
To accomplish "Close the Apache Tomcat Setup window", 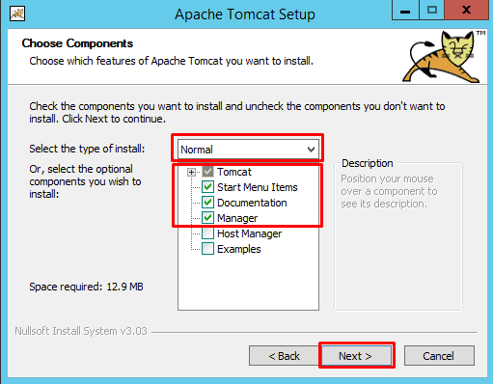I will click(466, 11).
